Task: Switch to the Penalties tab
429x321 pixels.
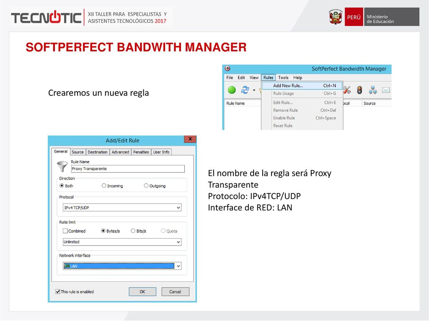Action: pos(141,152)
